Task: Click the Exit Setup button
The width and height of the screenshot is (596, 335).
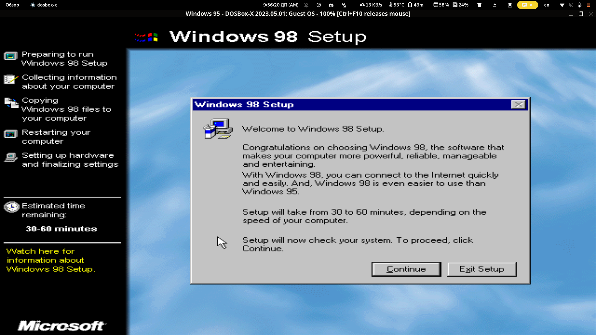Action: (482, 269)
